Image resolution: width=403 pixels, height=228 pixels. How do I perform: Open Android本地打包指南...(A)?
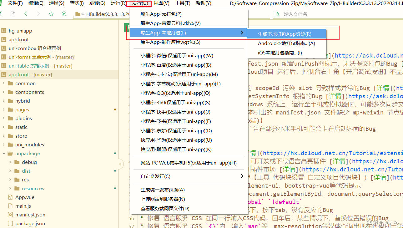click(286, 43)
